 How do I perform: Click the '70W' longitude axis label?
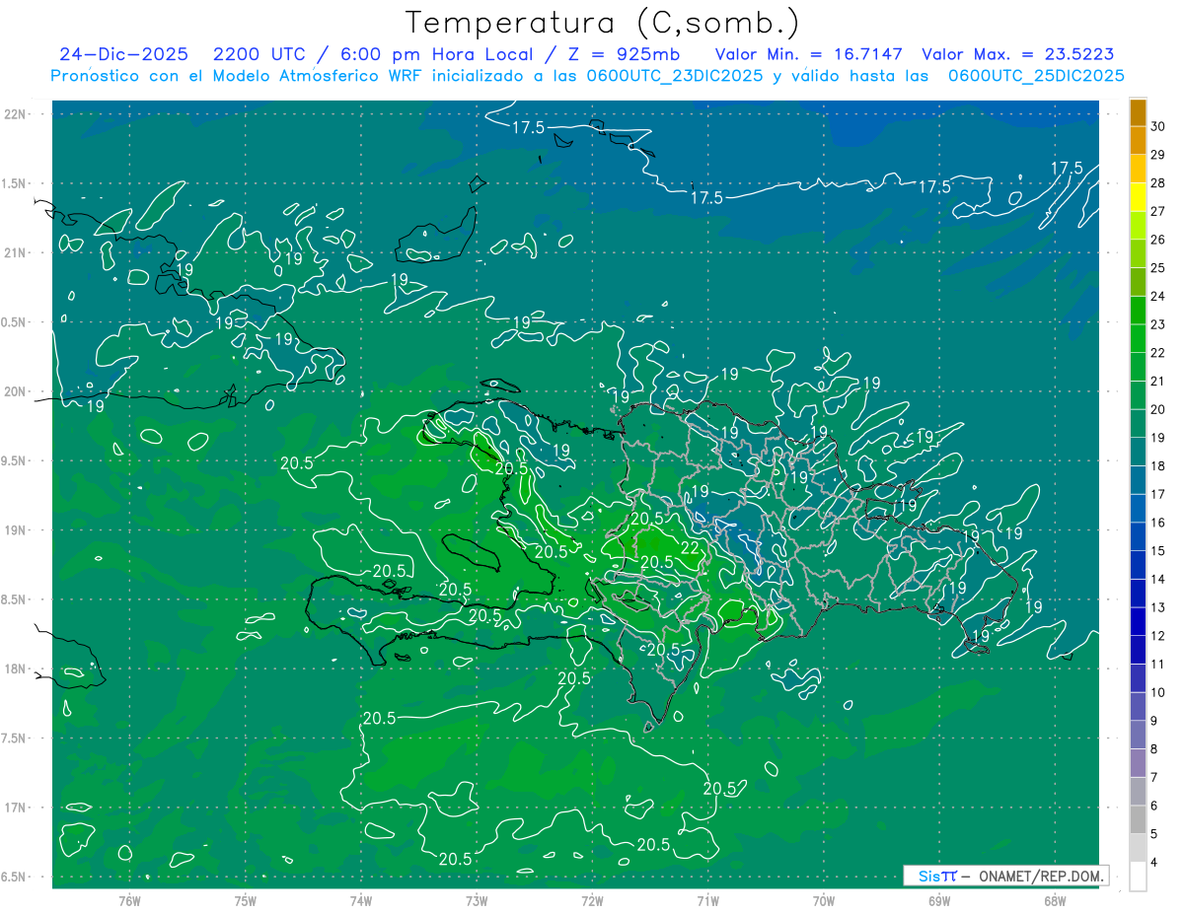coord(824,900)
